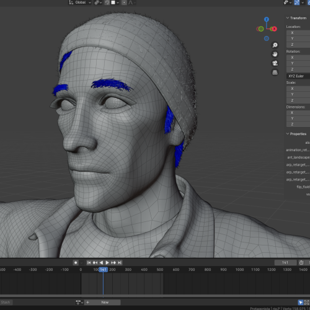The image size is (310, 310).
Task: Click the Stash button
Action: point(6,303)
